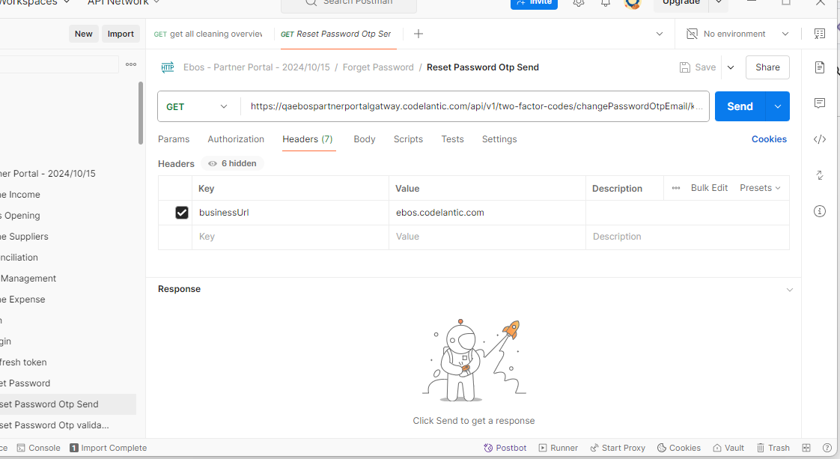Viewport: 840px width, 459px height.
Task: Click Import Complete status notification
Action: click(109, 448)
